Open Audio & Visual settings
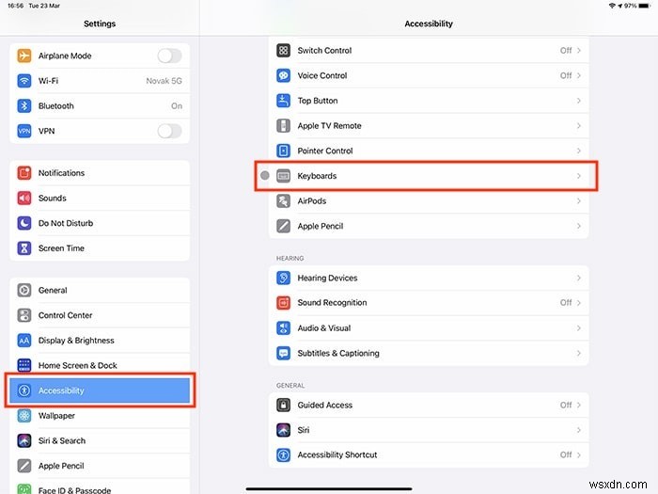Image resolution: width=658 pixels, height=494 pixels. (x=429, y=328)
